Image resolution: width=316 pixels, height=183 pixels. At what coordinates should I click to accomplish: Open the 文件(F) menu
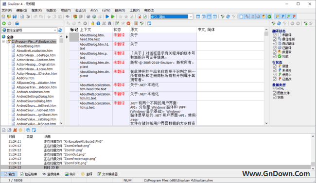tap(7, 10)
